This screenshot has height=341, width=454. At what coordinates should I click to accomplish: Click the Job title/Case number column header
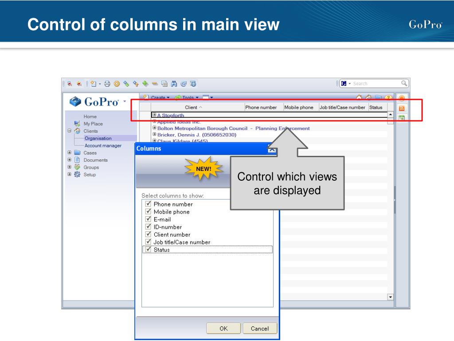[x=344, y=107]
